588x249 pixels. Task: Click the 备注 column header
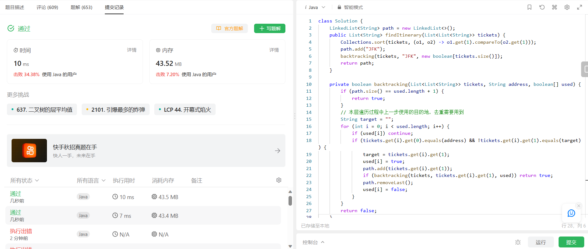[197, 180]
